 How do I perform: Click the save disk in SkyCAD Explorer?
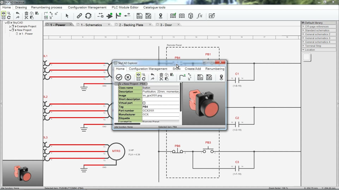tap(200, 77)
